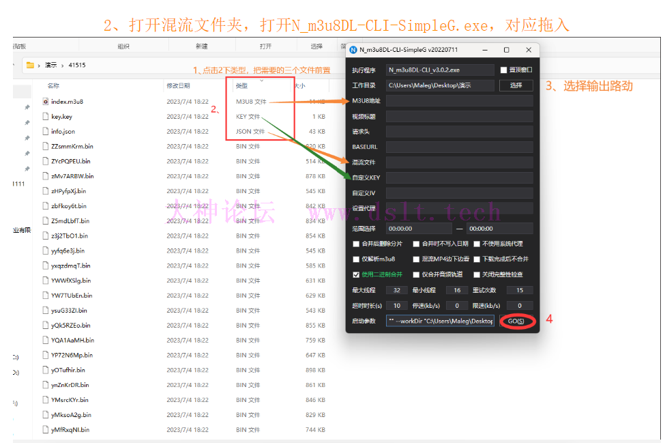Click the BASEURL input field
This screenshot has height=443, width=665.
click(459, 147)
